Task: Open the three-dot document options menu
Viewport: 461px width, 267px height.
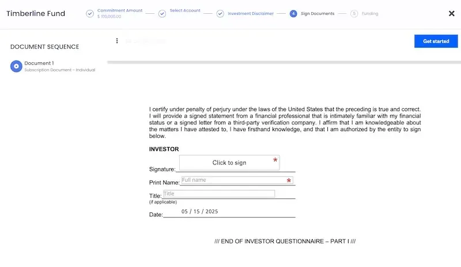Action: [117, 41]
